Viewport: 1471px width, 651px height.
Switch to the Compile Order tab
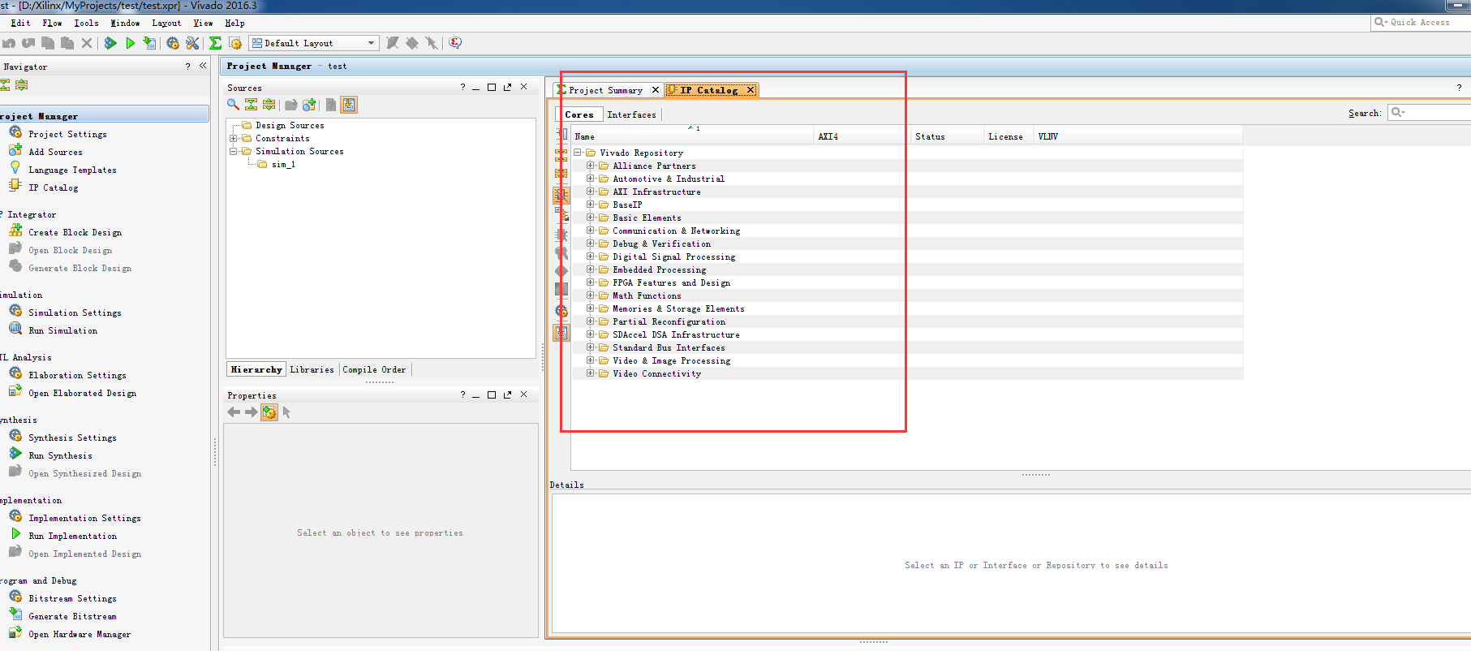tap(374, 369)
